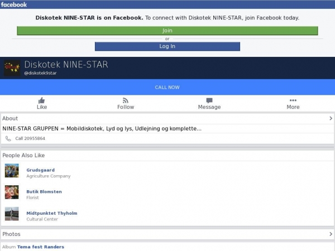The image size is (335, 251).
Task: Click the About section header
Action: (x=167, y=118)
